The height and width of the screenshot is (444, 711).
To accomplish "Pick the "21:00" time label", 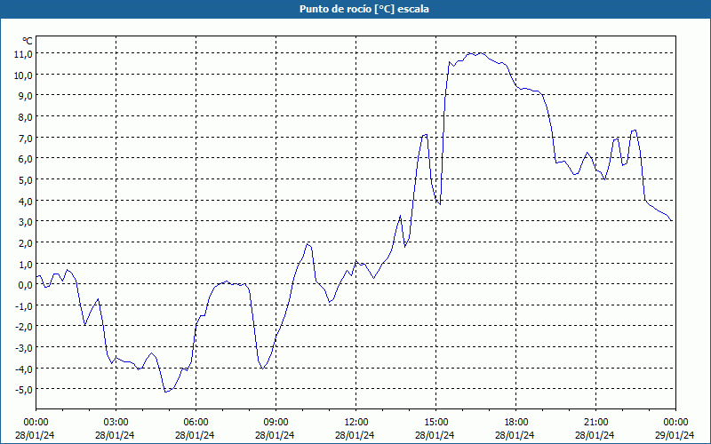I will tap(595, 423).
